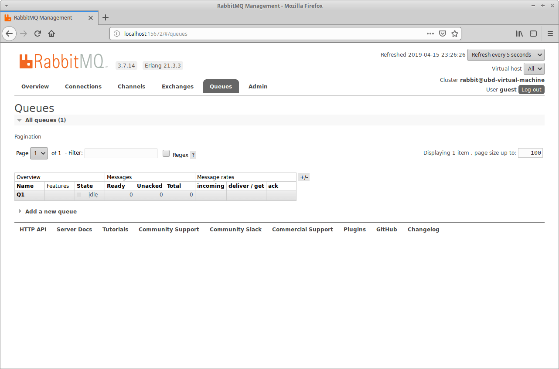The height and width of the screenshot is (369, 559).
Task: Open the page number dropdown
Action: point(38,153)
